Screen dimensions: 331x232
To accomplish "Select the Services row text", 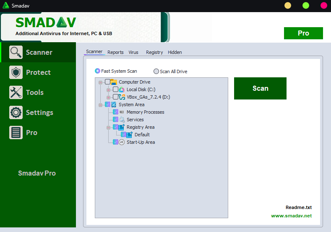I will click(x=135, y=120).
